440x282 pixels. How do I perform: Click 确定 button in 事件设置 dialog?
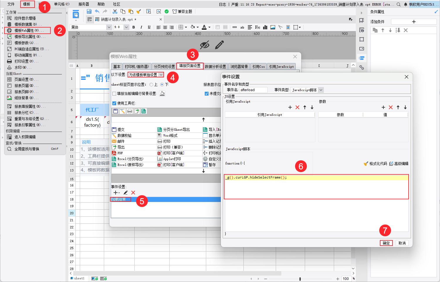386,243
